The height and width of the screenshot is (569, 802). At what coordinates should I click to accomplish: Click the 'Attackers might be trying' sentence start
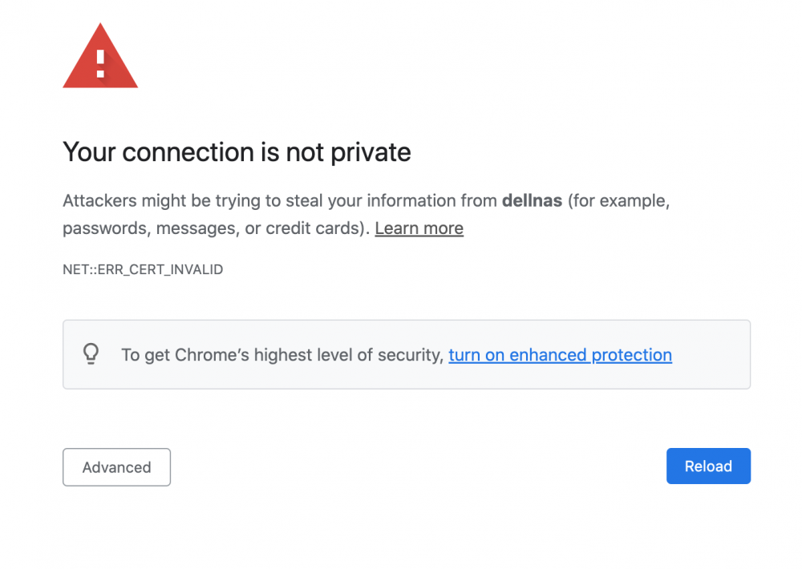[162, 200]
